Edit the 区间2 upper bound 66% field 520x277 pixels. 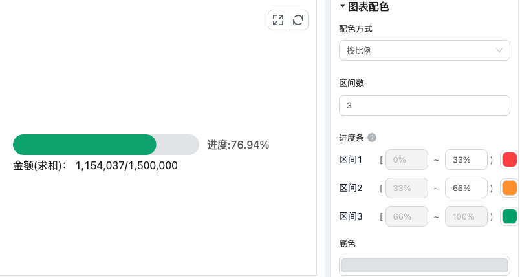[x=466, y=188]
